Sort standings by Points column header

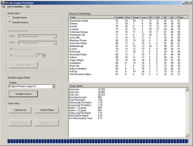[182, 17]
